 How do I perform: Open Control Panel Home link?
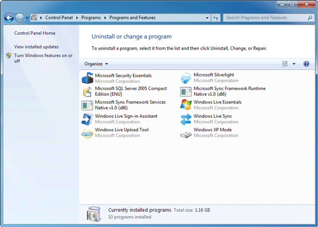[x=34, y=33]
